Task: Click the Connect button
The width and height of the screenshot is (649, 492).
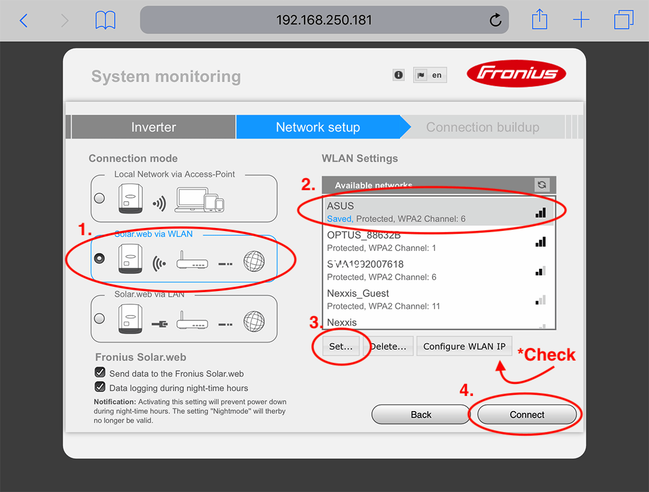Action: point(527,415)
